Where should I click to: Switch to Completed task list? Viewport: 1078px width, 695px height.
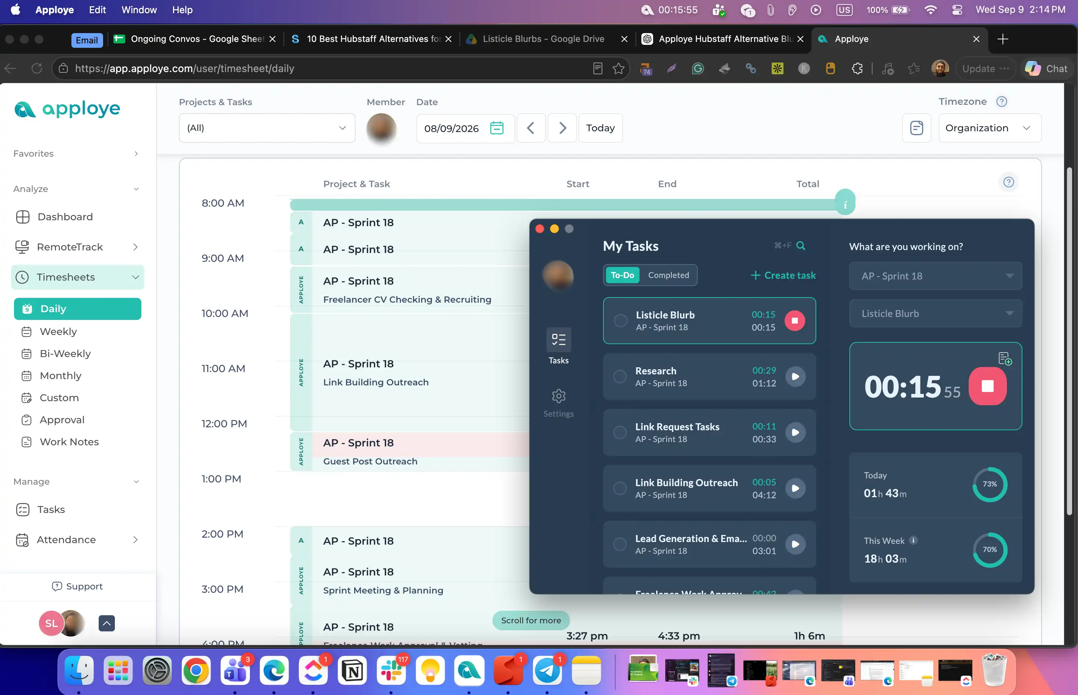tap(669, 275)
